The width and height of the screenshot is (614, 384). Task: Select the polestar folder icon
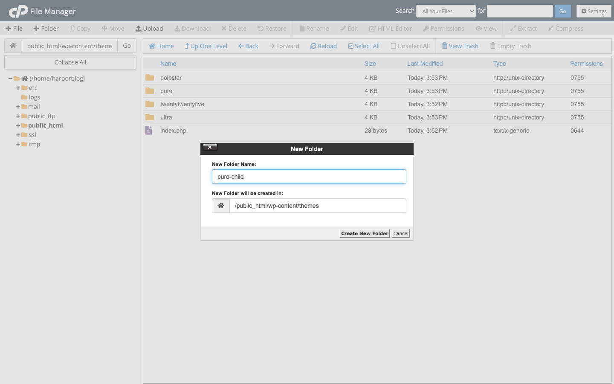pos(150,78)
